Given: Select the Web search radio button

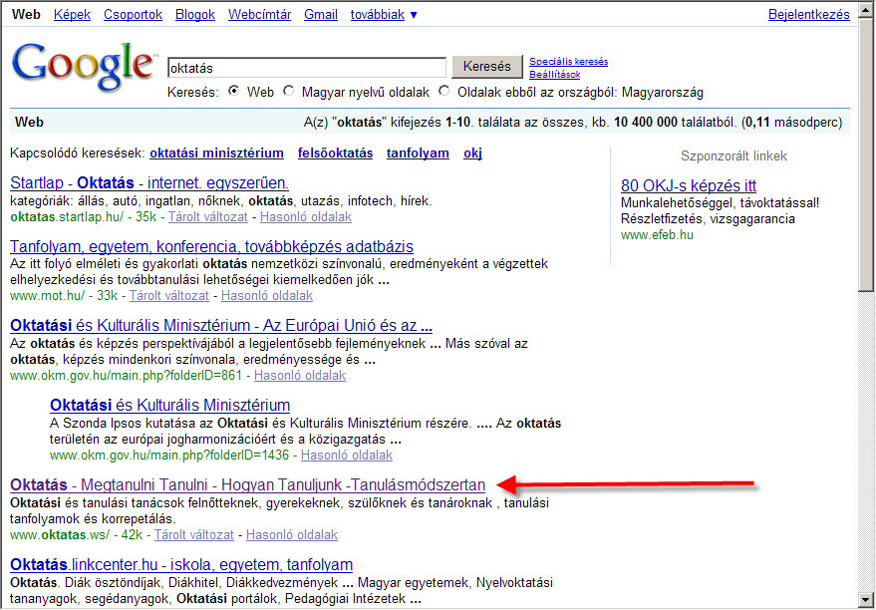Looking at the screenshot, I should (234, 91).
